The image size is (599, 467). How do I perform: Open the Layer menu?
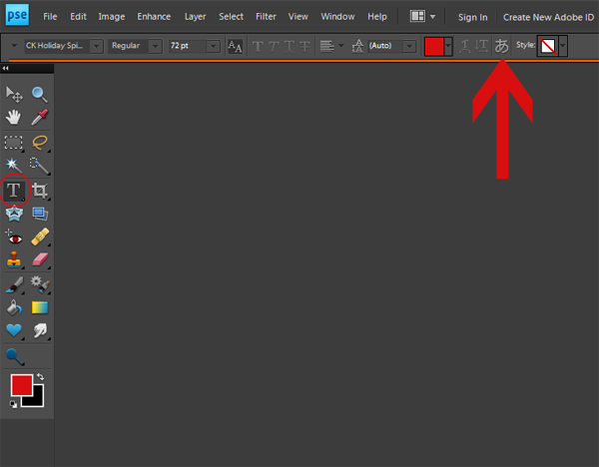coord(196,17)
